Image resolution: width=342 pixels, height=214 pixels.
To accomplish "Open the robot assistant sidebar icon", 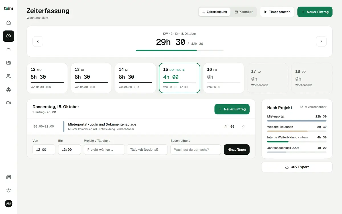I will click(9, 49).
